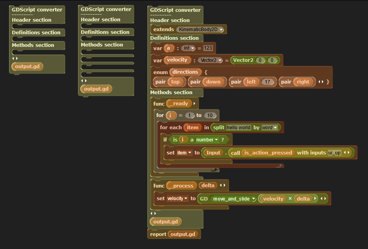Click 'Definitions section' label in third converter
The width and height of the screenshot is (368, 249).
175,38
